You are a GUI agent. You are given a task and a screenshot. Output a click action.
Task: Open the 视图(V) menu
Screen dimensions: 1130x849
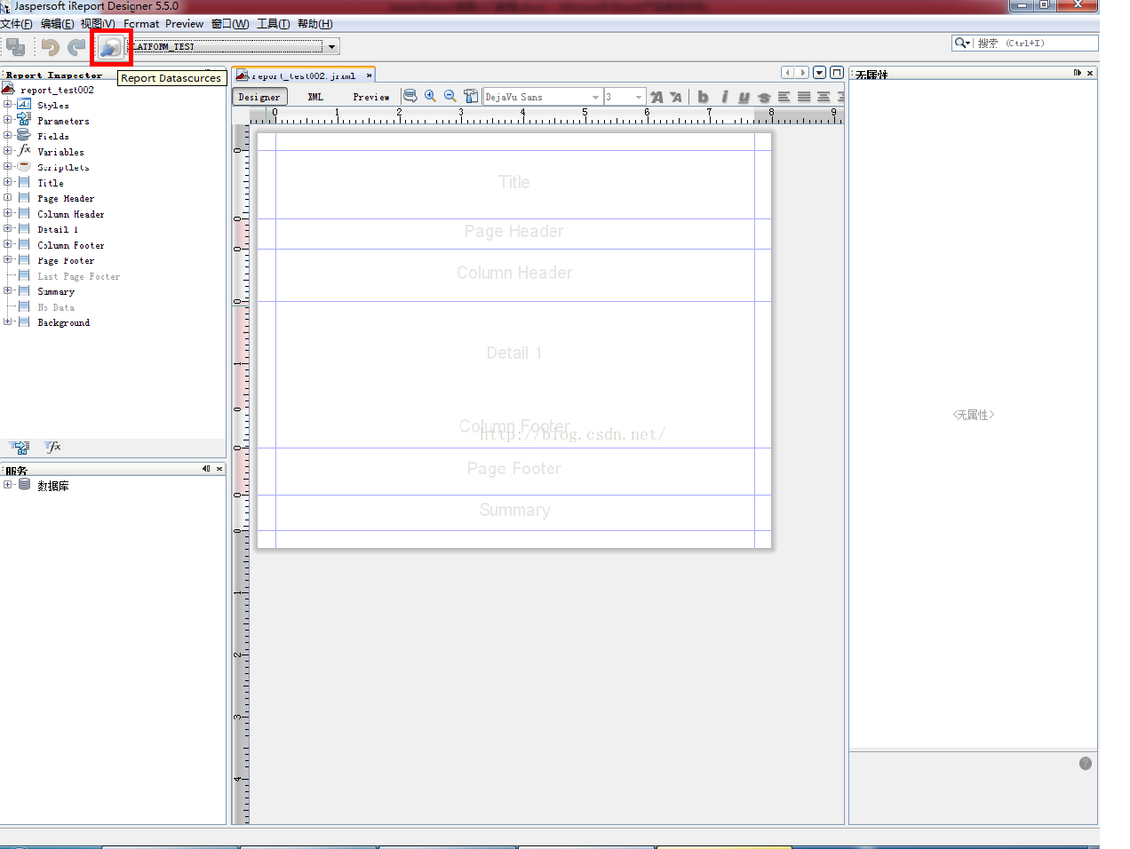tap(98, 24)
